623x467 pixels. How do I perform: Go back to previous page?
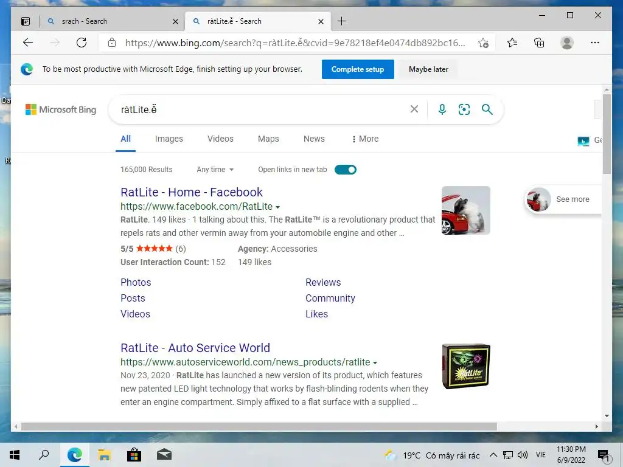tap(28, 43)
